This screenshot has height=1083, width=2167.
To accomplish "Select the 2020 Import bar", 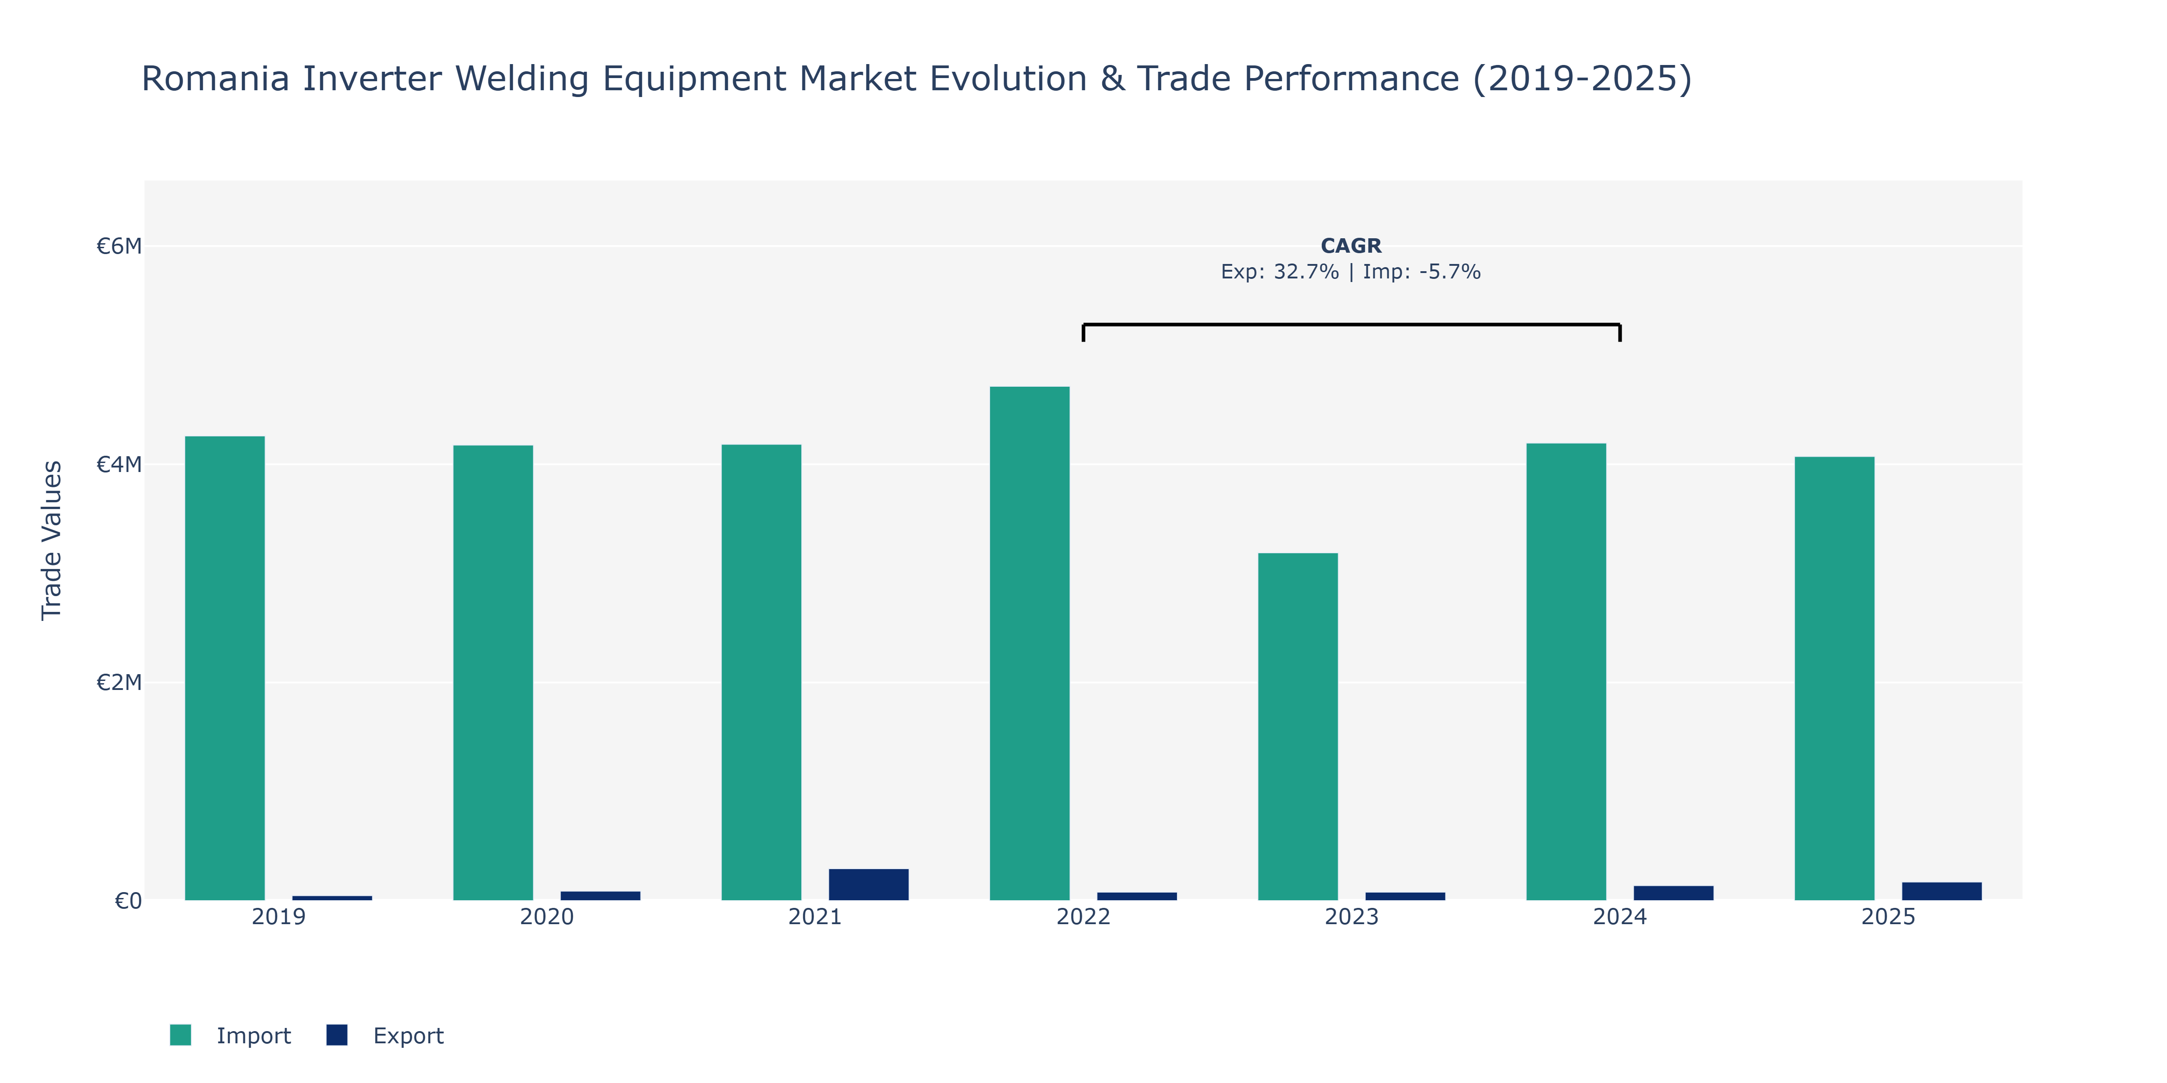I will pos(493,673).
